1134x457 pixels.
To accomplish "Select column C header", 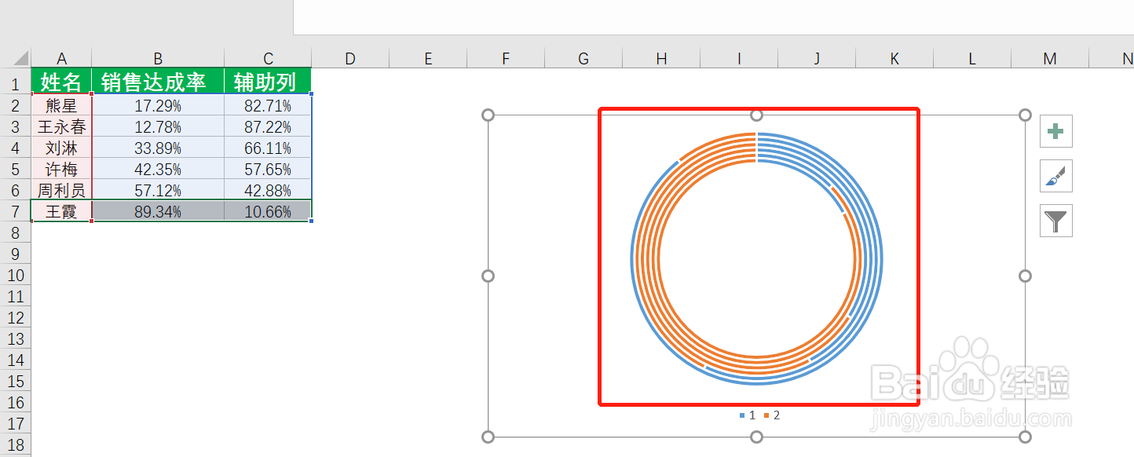I will coord(268,58).
